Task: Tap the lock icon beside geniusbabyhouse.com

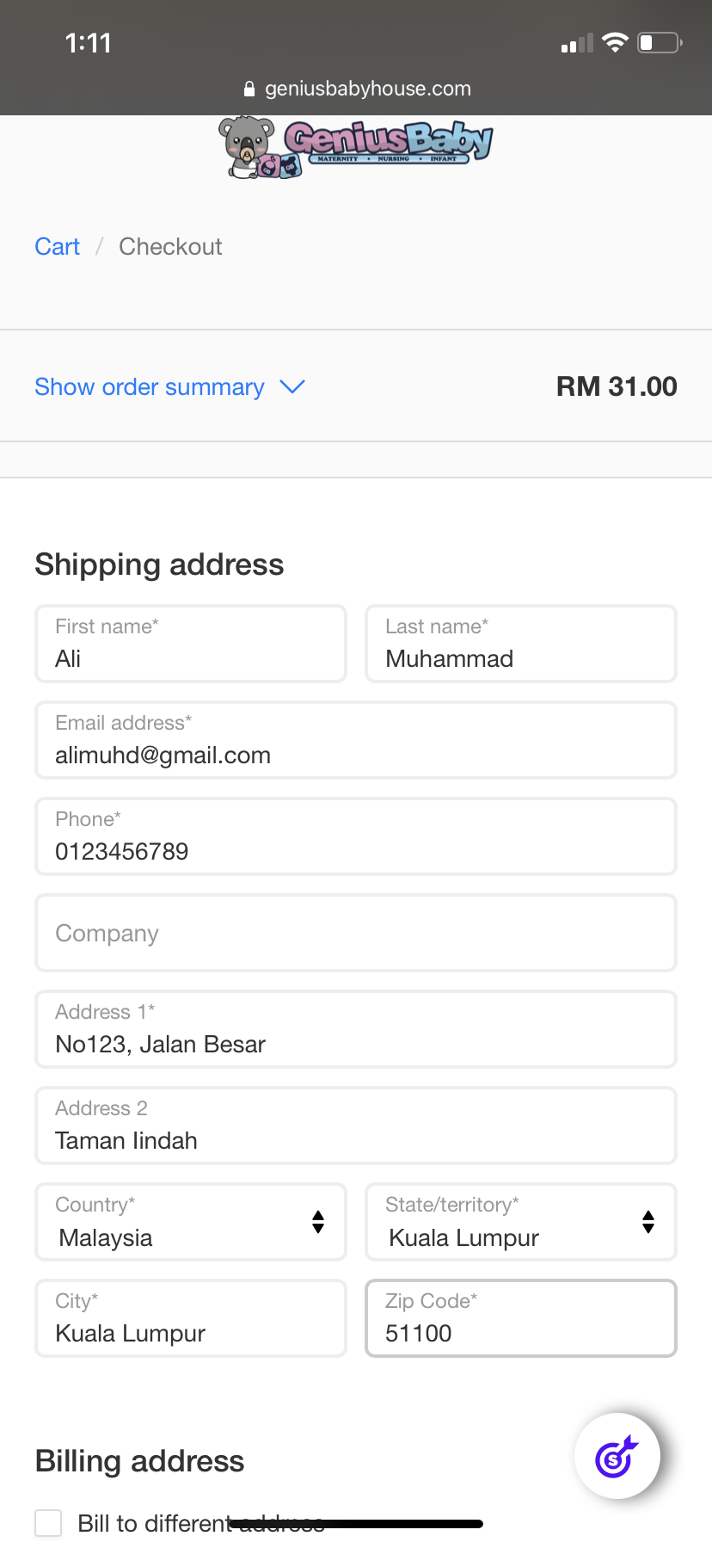Action: point(249,89)
